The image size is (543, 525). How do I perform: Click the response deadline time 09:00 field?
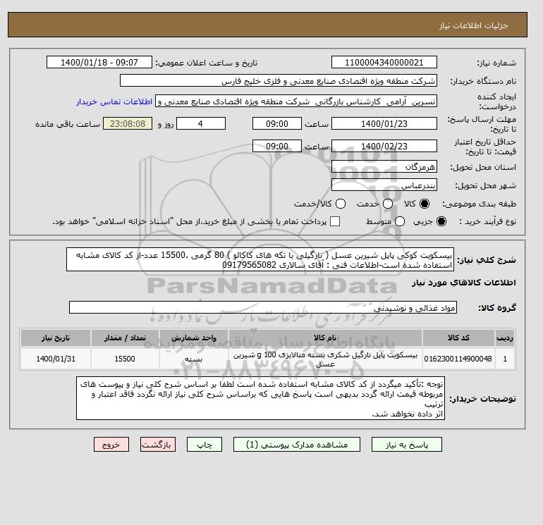click(277, 123)
